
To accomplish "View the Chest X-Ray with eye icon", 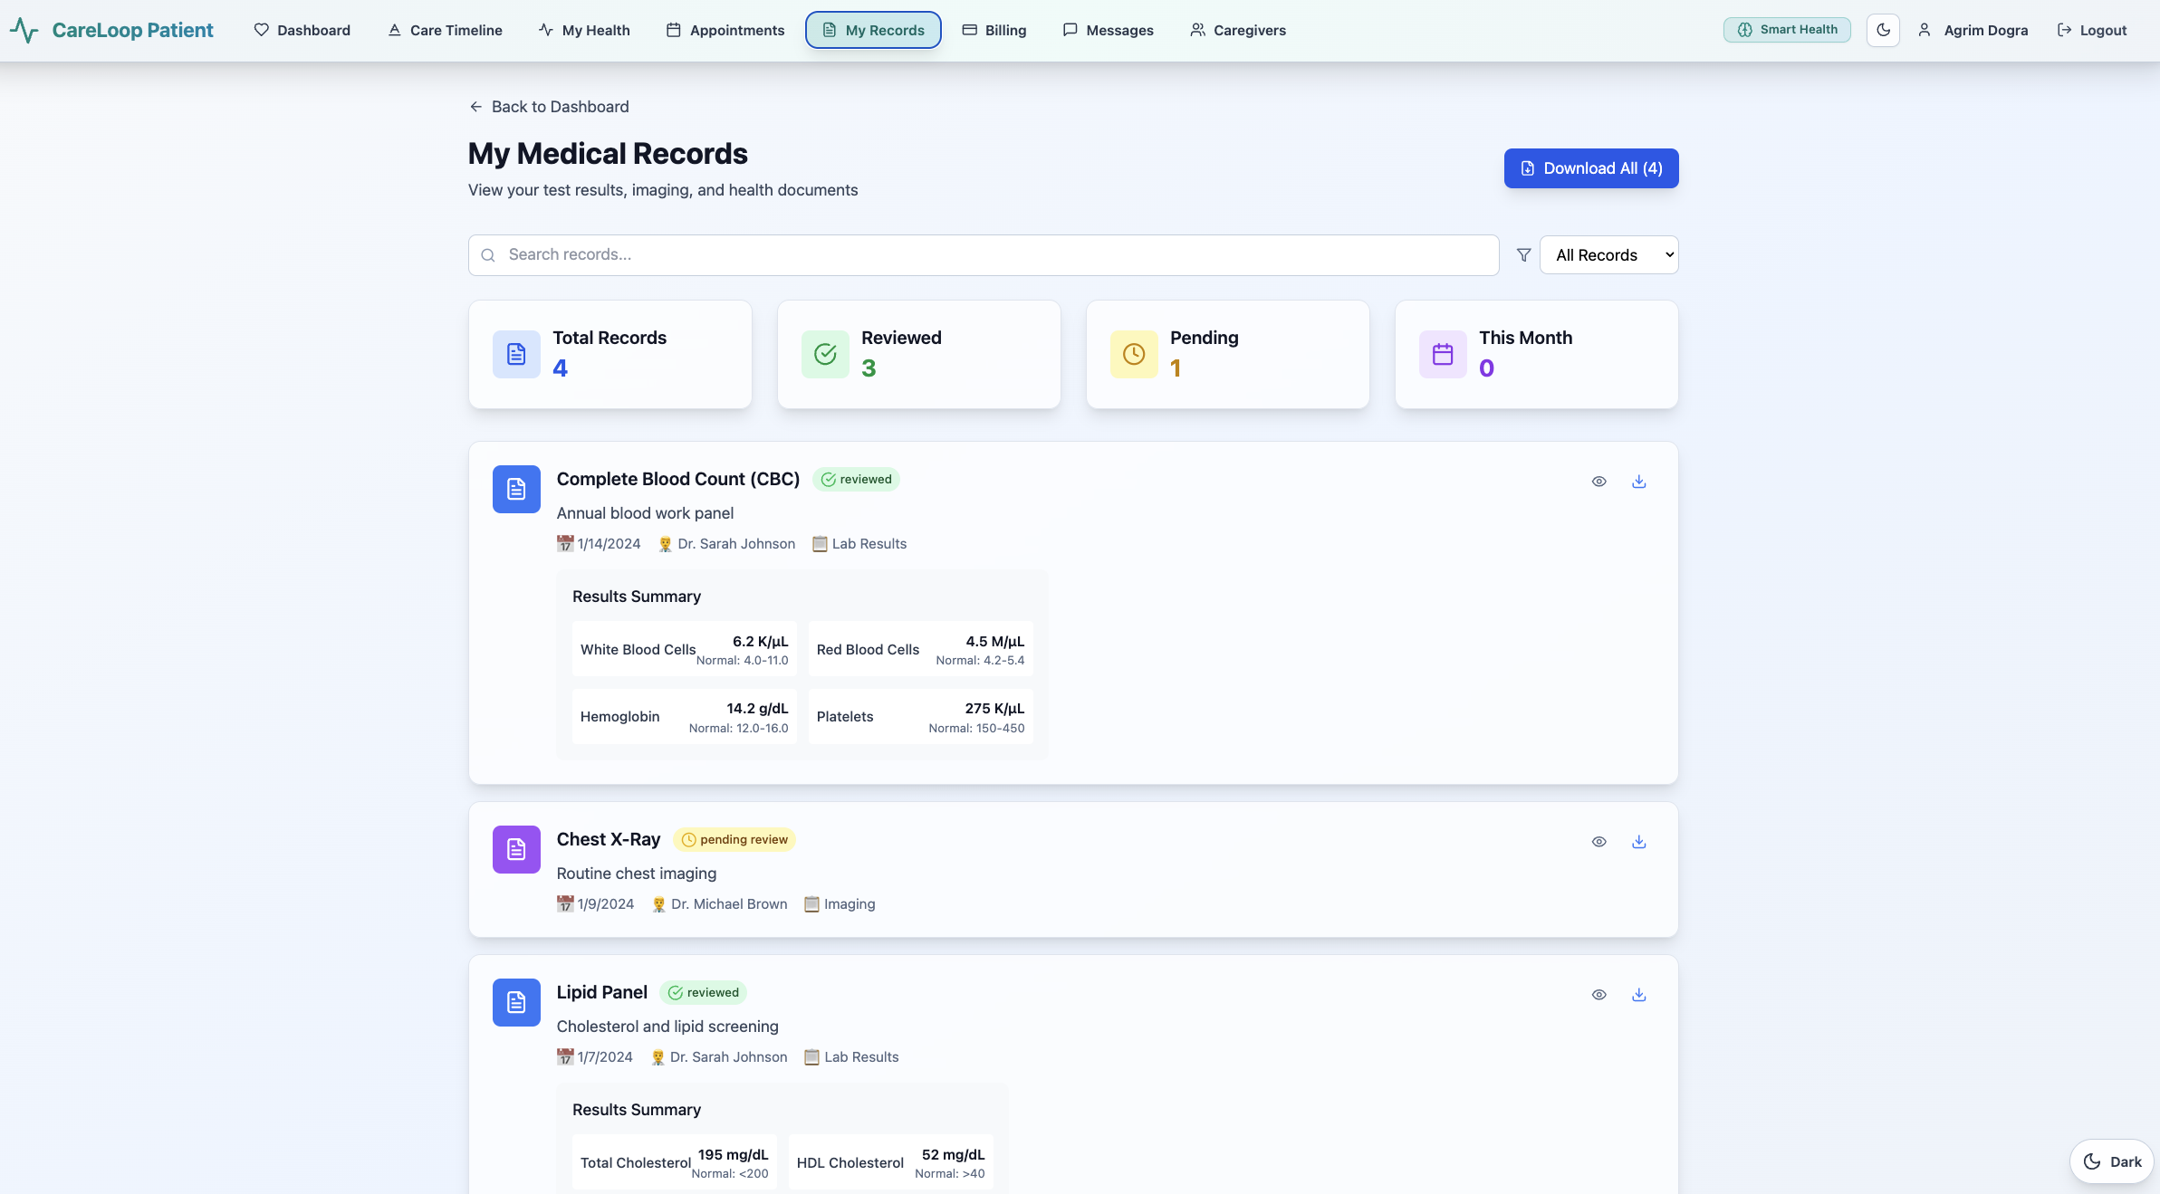I will click(x=1598, y=842).
